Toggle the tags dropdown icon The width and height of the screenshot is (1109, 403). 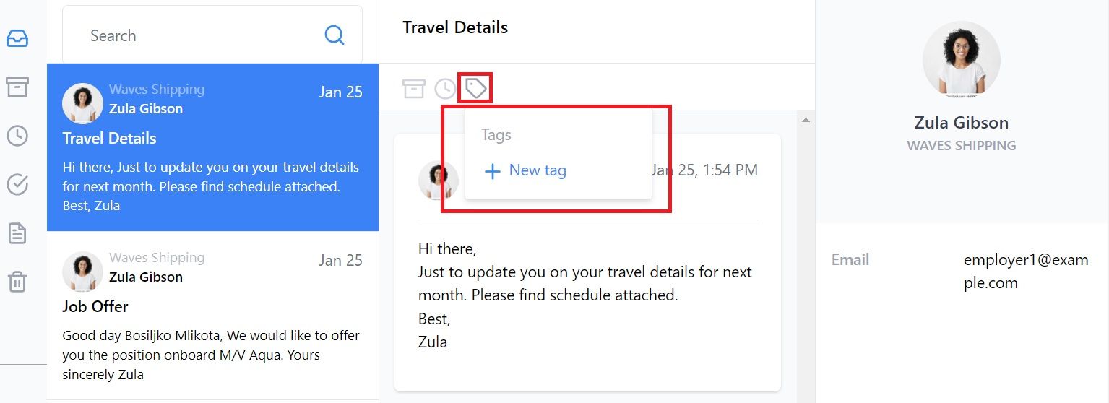[x=475, y=89]
